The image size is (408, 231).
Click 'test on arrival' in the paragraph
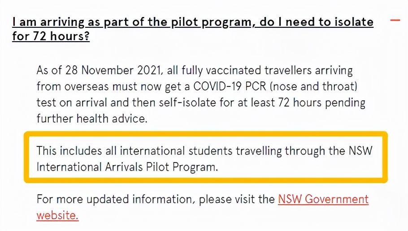point(72,103)
